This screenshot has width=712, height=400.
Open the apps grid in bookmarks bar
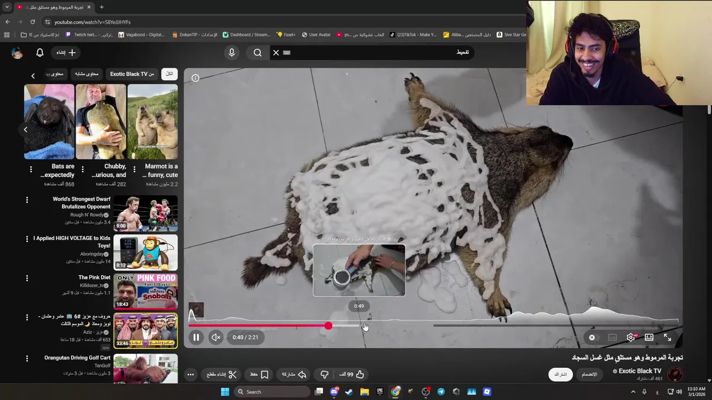7,34
